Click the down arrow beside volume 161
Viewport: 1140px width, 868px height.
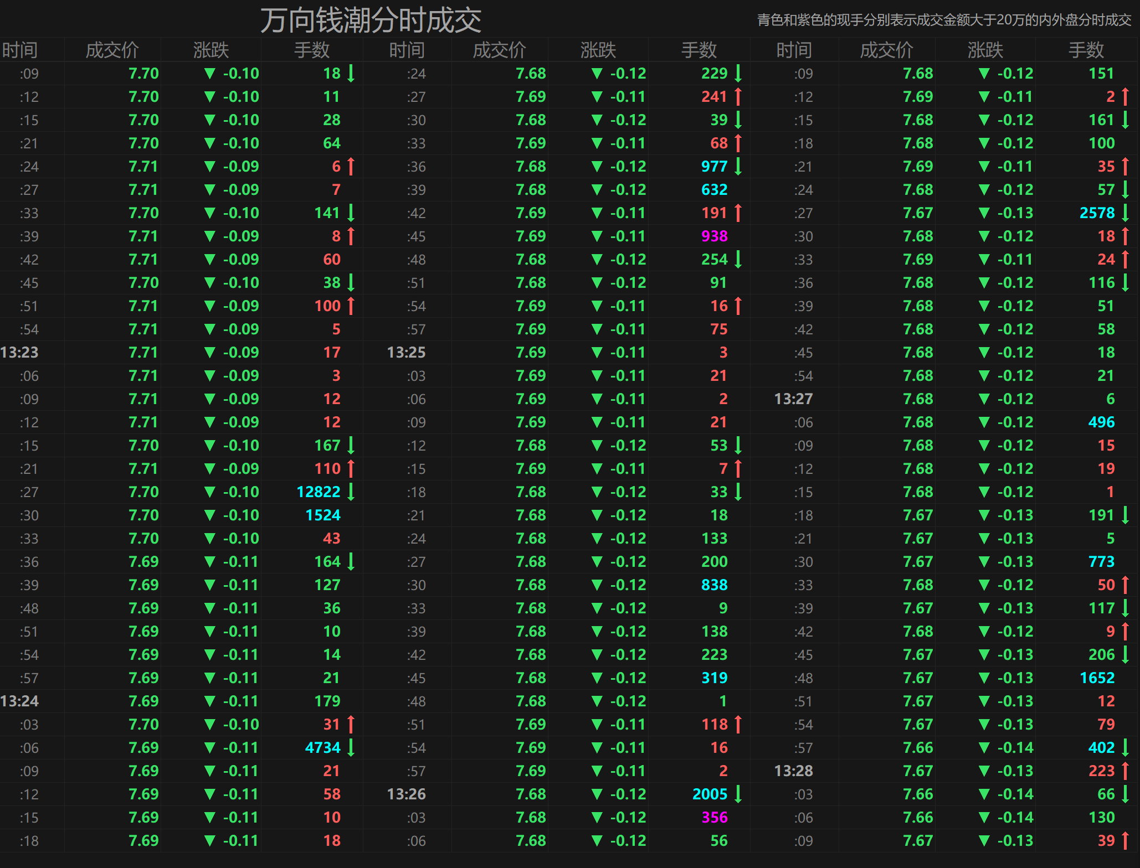pyautogui.click(x=1125, y=120)
